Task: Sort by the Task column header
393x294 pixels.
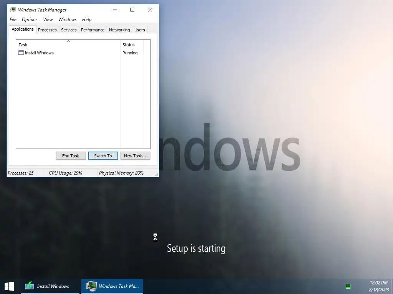Action: click(x=68, y=44)
